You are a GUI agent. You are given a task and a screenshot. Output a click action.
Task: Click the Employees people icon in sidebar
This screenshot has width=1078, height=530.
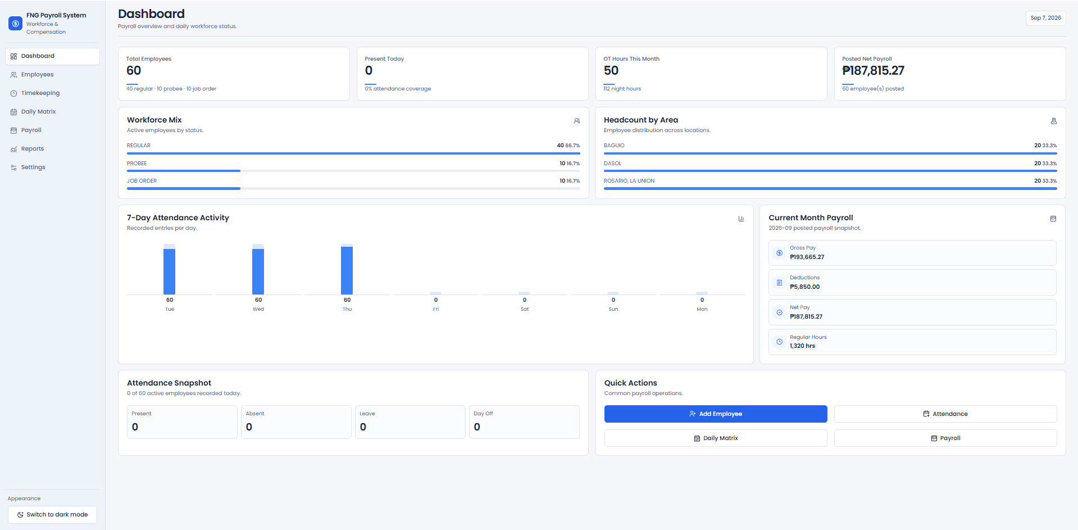13,75
